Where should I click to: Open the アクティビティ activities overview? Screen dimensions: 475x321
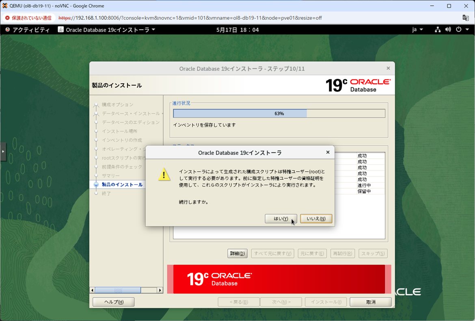(x=31, y=30)
